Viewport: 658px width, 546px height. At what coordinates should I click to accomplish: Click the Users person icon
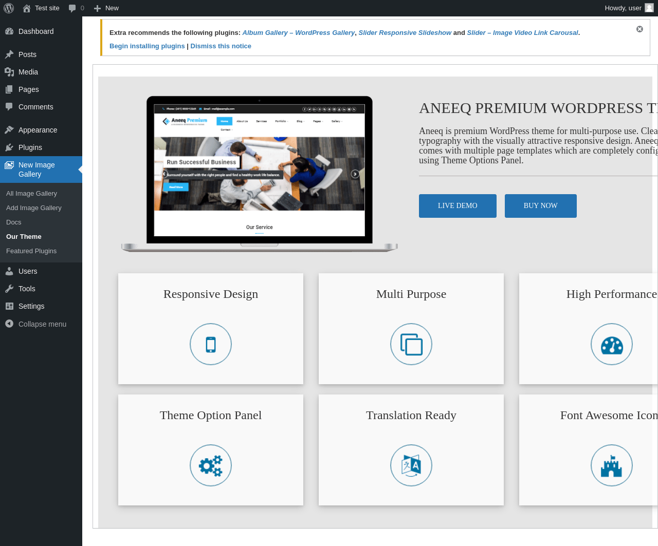click(9, 271)
